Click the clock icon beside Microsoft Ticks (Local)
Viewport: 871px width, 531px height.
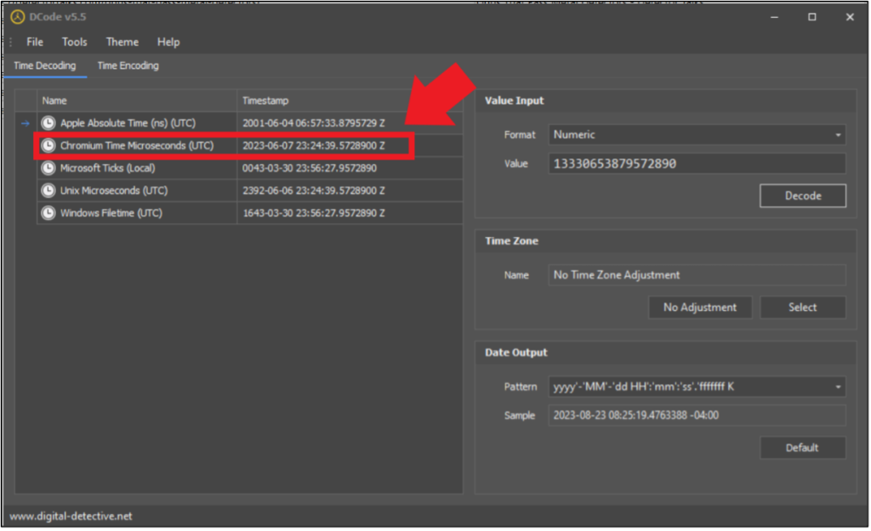[48, 167]
